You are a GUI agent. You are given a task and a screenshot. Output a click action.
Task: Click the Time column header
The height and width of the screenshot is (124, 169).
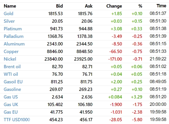point(161,6)
